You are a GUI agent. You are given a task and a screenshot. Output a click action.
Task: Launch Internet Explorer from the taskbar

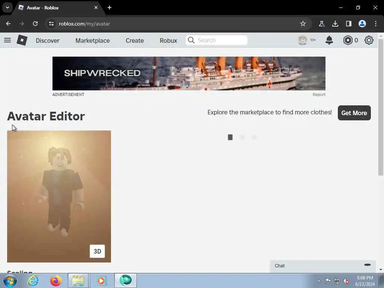33,280
